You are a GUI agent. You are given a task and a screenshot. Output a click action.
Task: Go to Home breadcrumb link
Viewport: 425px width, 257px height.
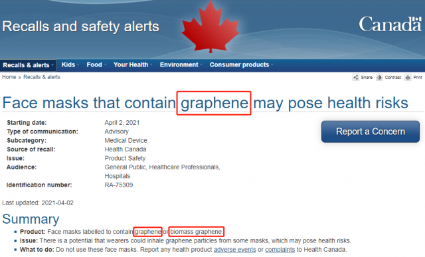(x=9, y=77)
